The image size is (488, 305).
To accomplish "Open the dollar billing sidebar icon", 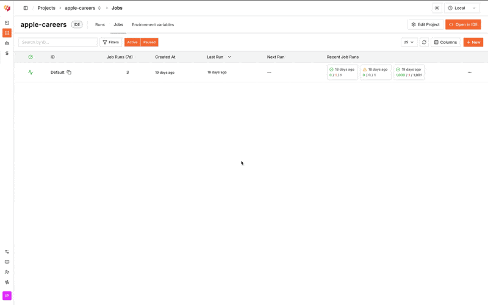I will tap(7, 53).
